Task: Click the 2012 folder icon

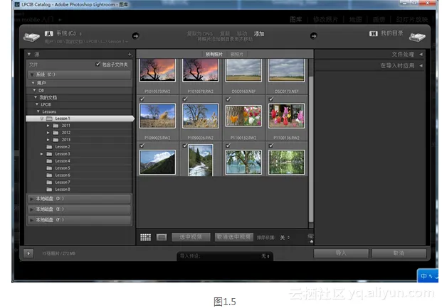Action: click(x=56, y=133)
